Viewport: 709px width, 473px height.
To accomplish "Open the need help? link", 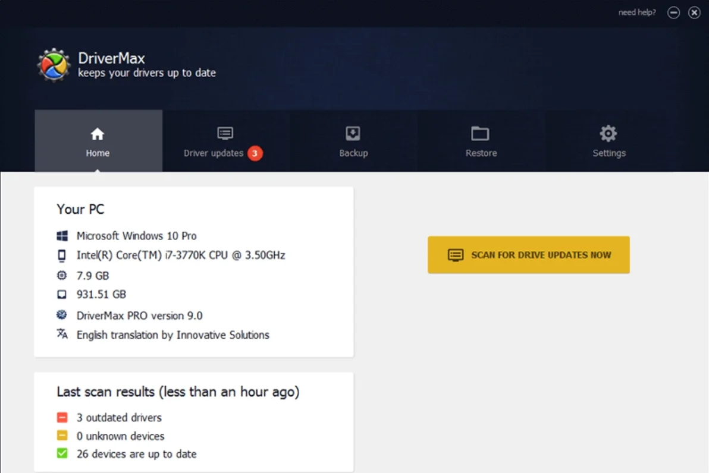I will click(636, 12).
